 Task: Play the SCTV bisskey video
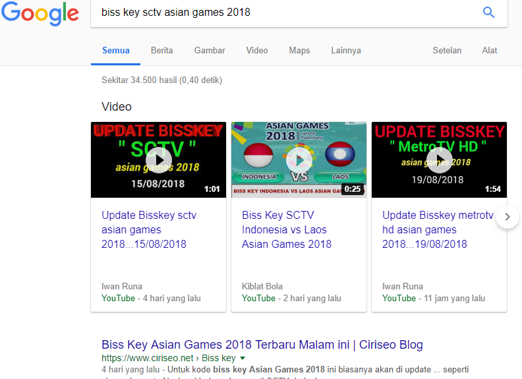[x=158, y=160]
